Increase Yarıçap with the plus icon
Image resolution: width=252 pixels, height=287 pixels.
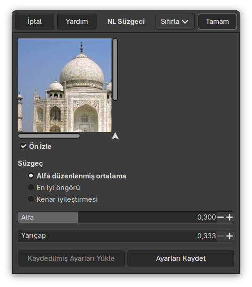tap(230, 236)
